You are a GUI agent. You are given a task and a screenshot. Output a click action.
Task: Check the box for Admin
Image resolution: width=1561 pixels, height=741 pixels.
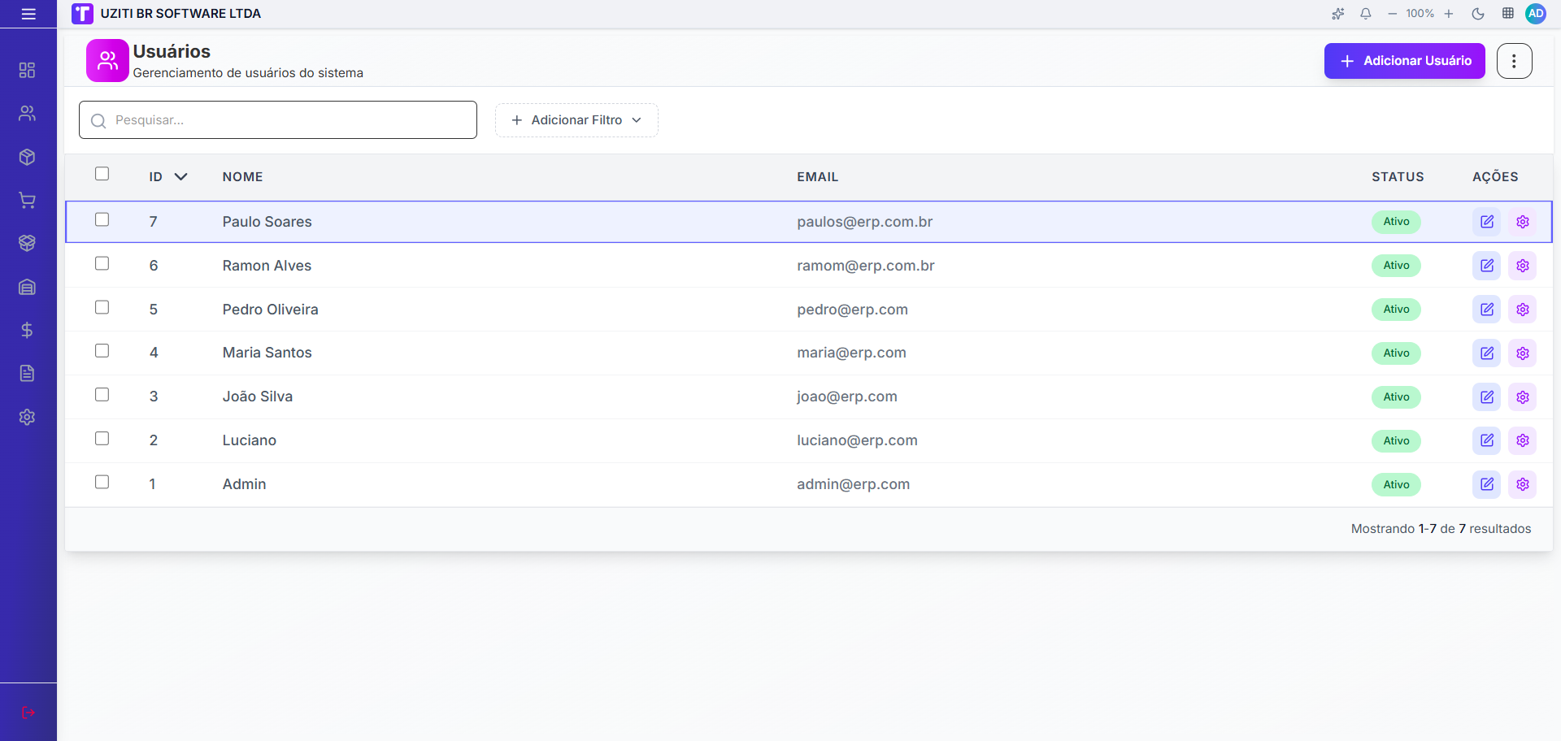102,482
